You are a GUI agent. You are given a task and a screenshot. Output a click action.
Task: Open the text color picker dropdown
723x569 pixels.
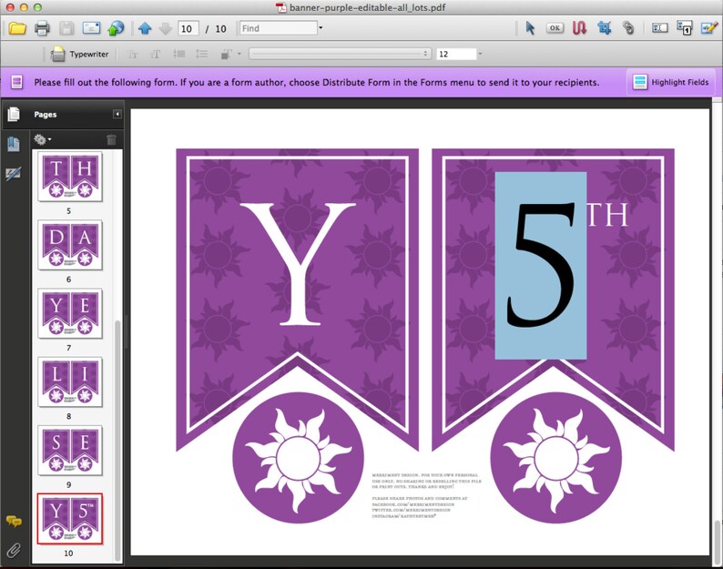coord(239,54)
